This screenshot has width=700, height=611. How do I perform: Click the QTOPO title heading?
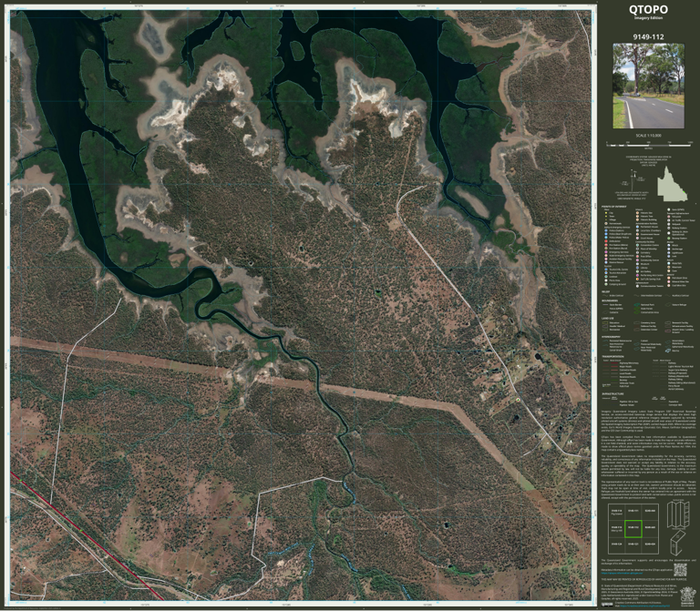pyautogui.click(x=648, y=9)
